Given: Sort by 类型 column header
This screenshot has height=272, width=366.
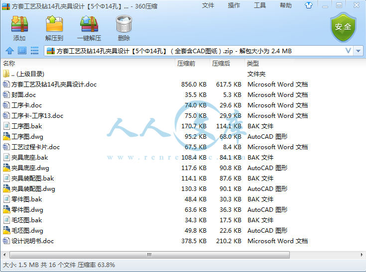Looking at the screenshot, I should (x=253, y=63).
